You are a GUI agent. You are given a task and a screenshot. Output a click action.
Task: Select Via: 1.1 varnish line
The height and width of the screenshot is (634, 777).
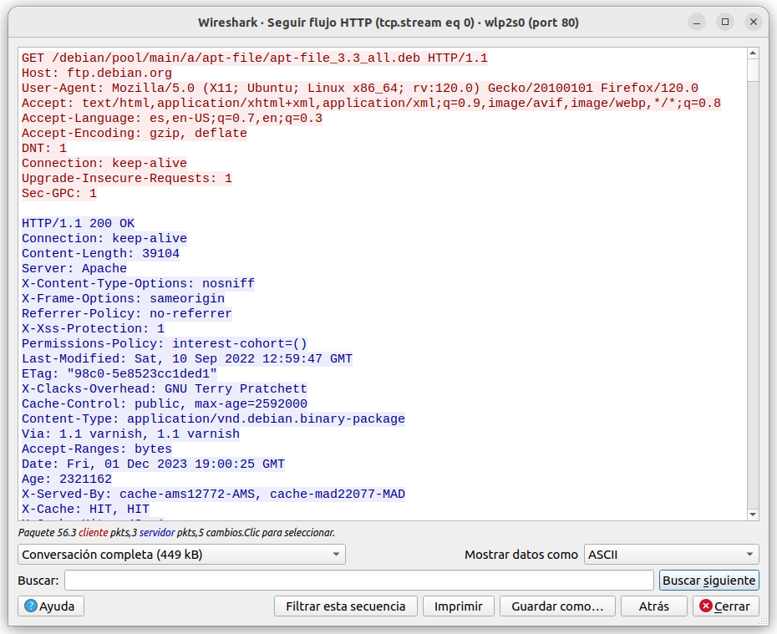tap(130, 434)
